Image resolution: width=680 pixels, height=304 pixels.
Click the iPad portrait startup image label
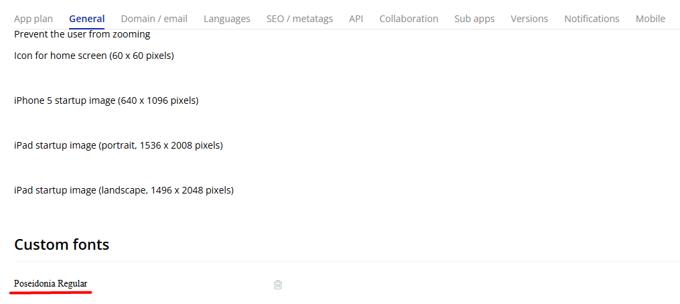(x=118, y=145)
